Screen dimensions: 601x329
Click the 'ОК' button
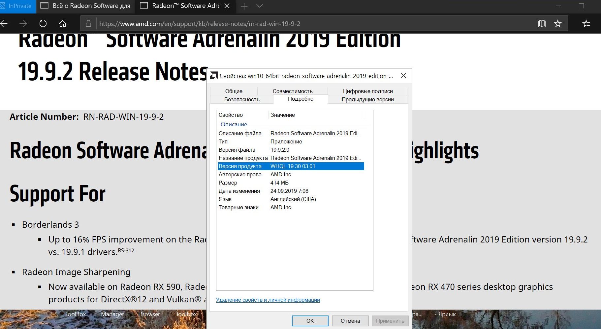point(310,321)
